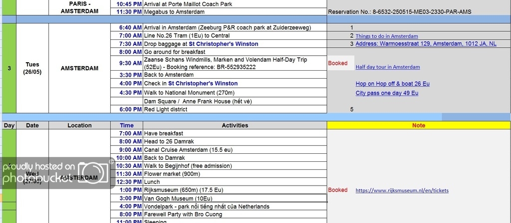
Task: Select the Walk to Begijnhof cell
Action: (x=235, y=166)
